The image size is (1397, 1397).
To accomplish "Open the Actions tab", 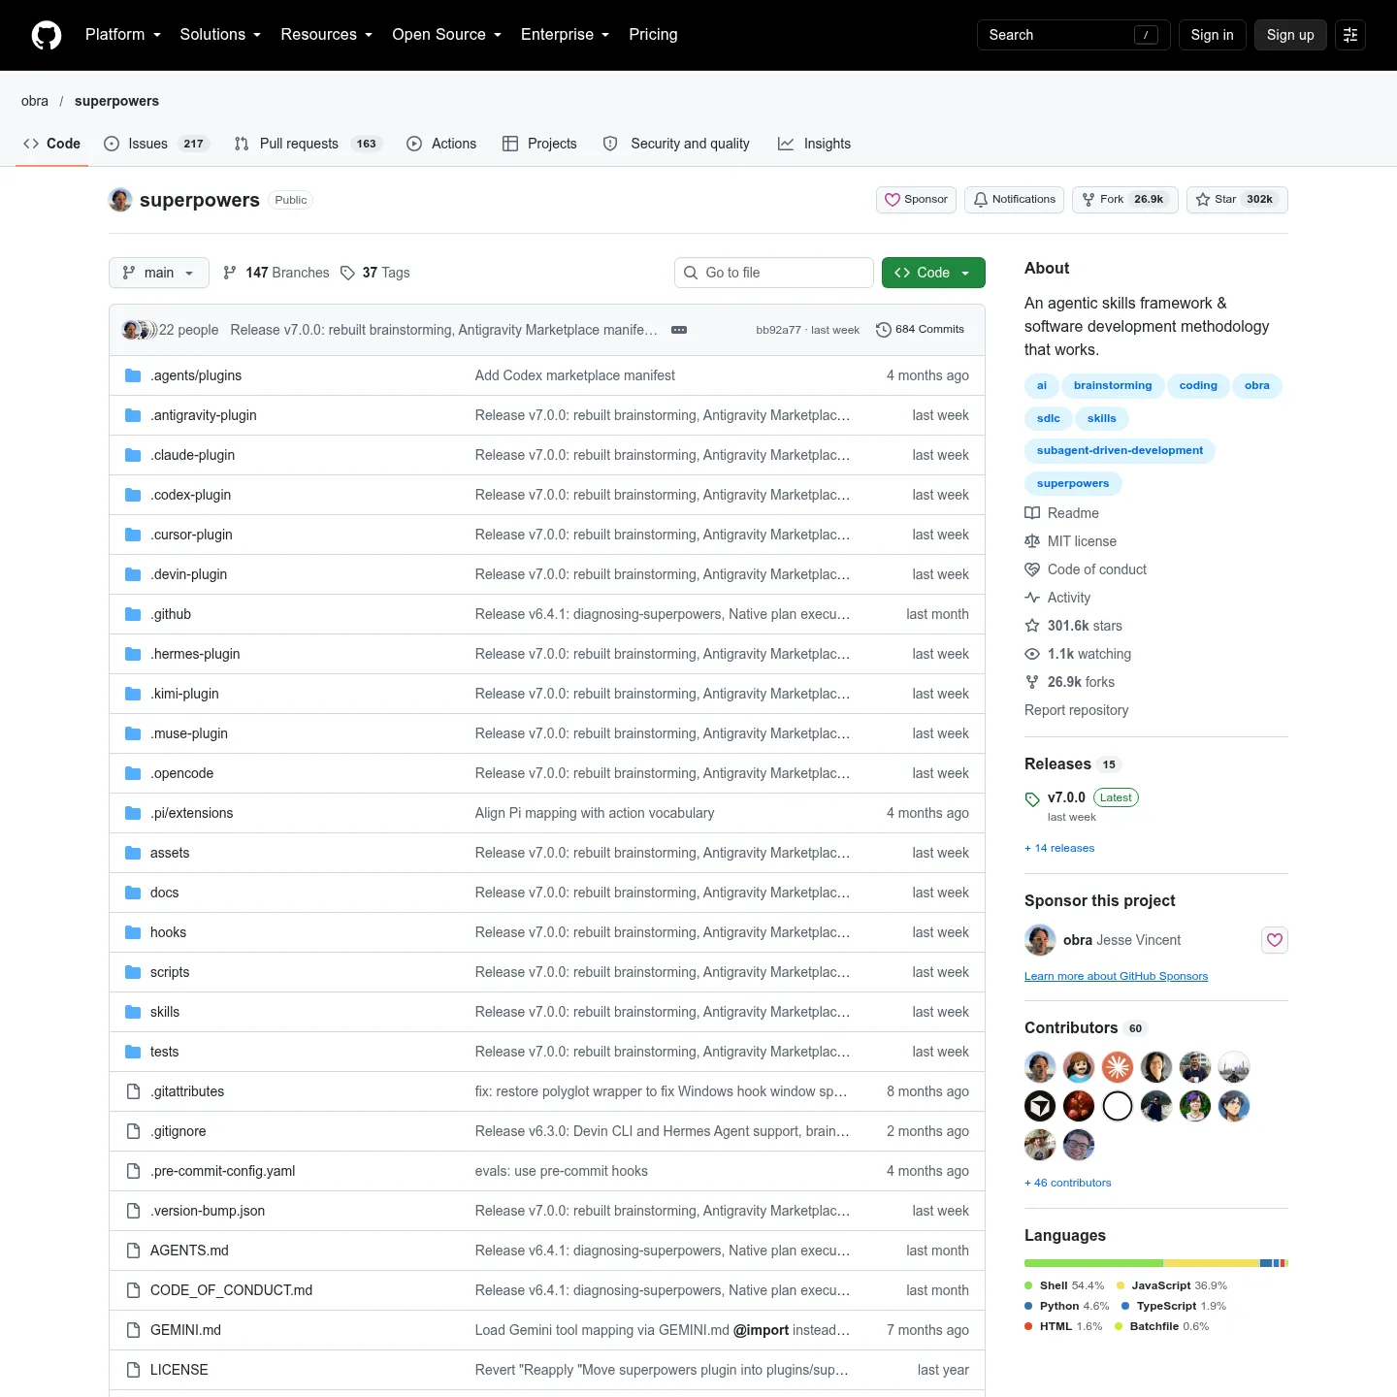I will coord(441,144).
